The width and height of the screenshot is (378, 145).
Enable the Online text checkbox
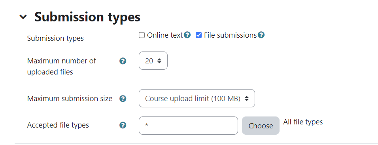[x=142, y=35]
